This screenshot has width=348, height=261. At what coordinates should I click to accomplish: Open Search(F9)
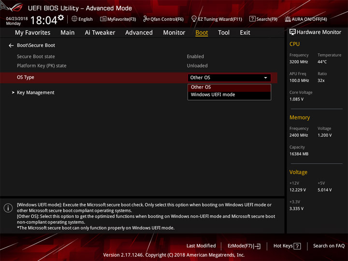(x=263, y=19)
